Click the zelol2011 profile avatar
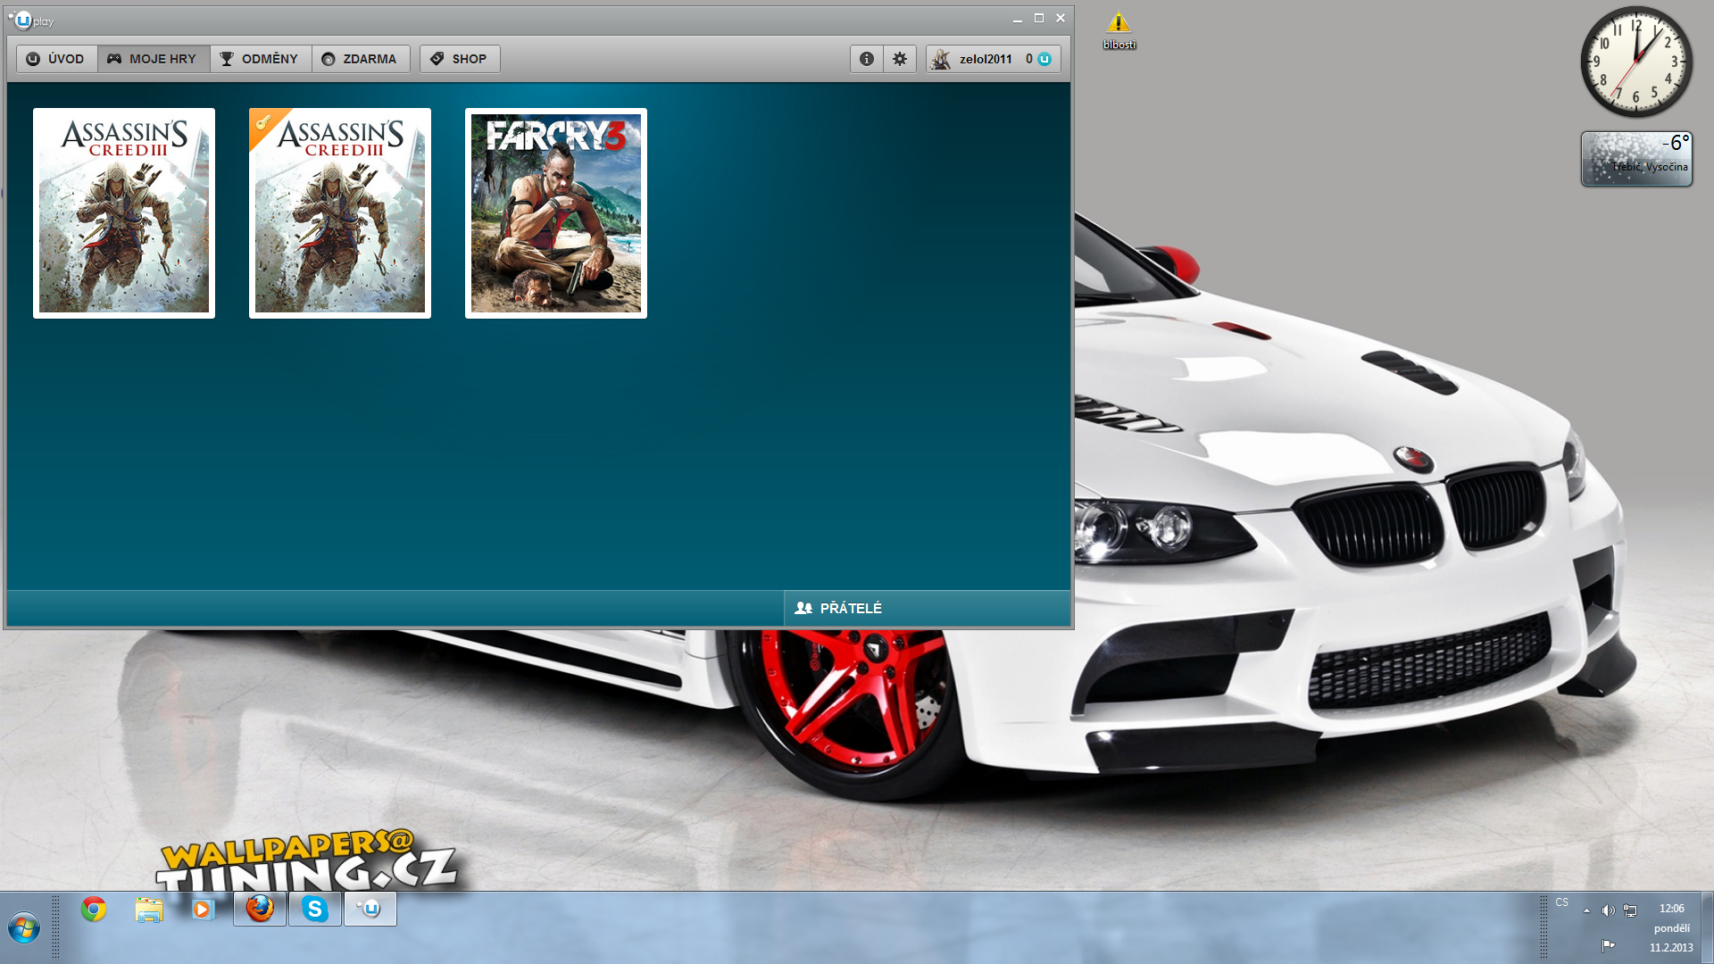This screenshot has width=1714, height=964. [x=941, y=59]
